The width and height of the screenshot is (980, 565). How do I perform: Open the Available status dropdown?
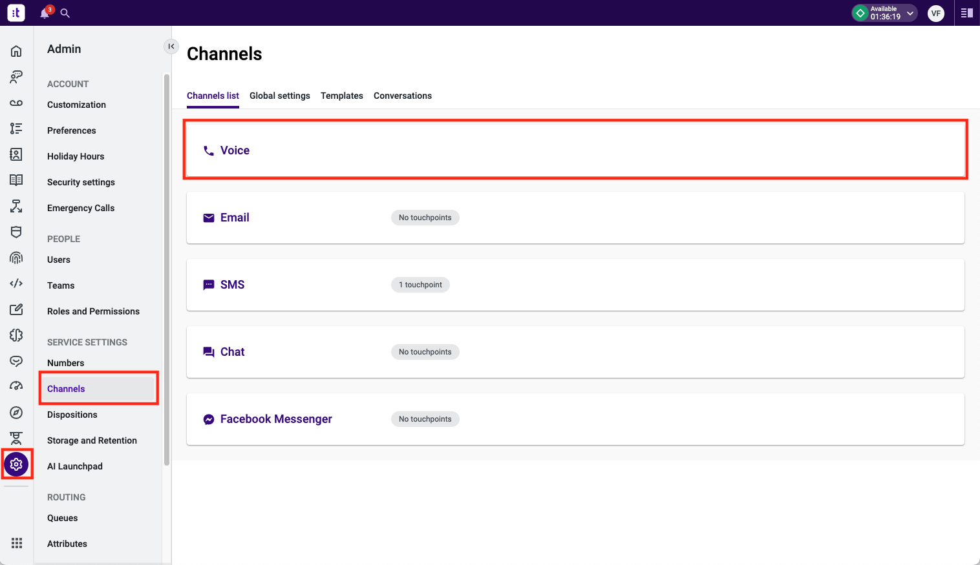click(884, 13)
